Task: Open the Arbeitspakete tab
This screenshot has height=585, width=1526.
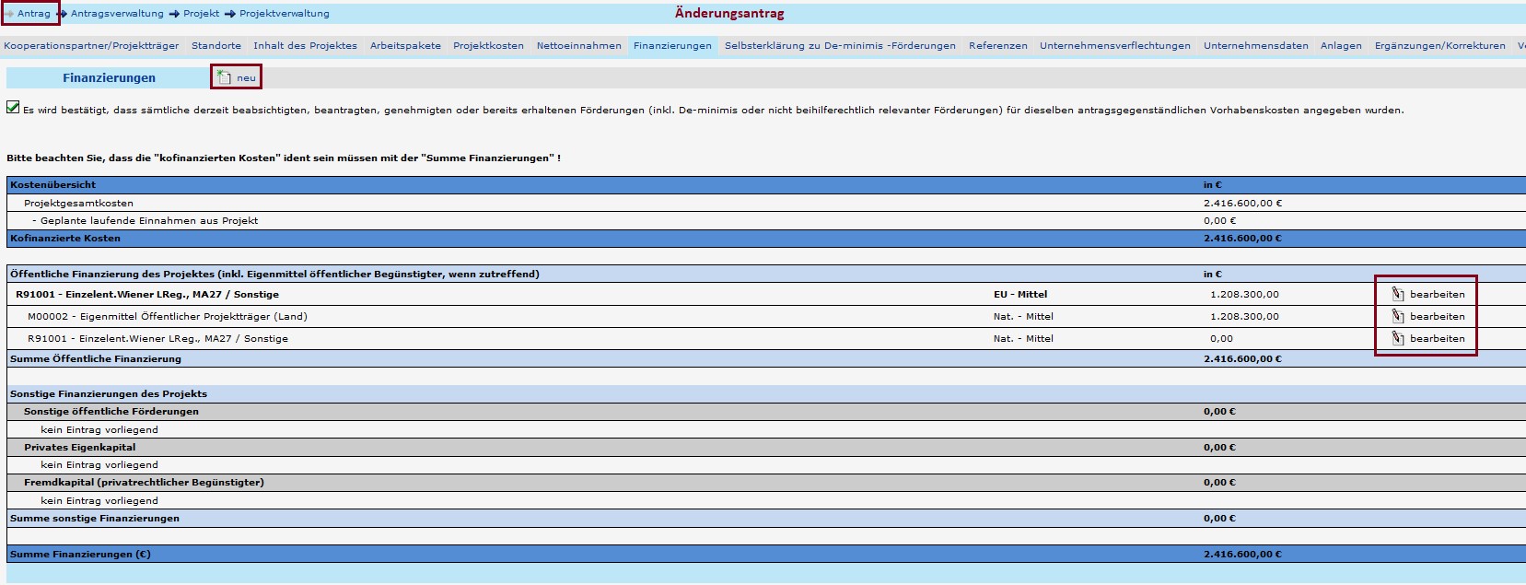Action: coord(405,46)
